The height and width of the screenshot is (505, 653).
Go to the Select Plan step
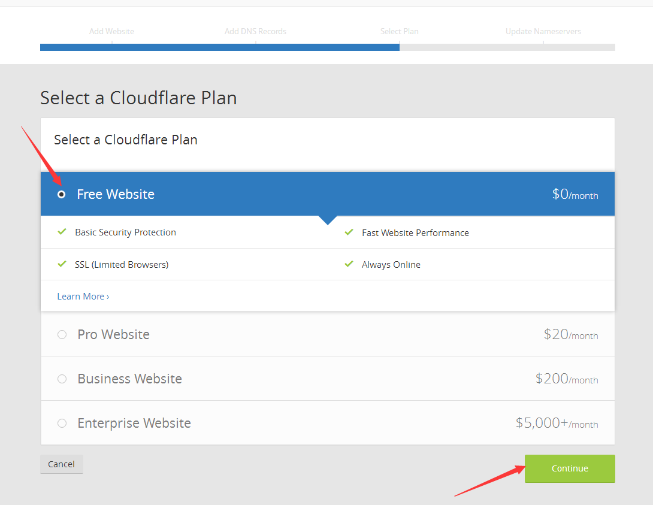pyautogui.click(x=400, y=31)
